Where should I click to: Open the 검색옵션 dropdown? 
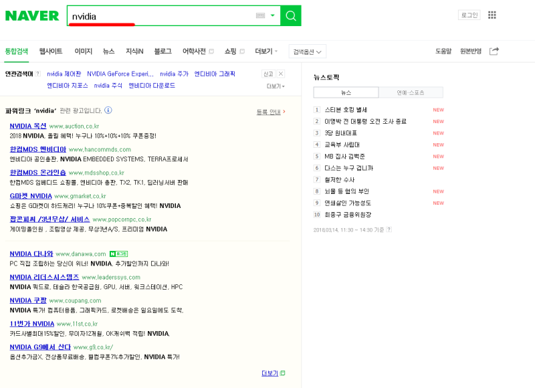(308, 52)
